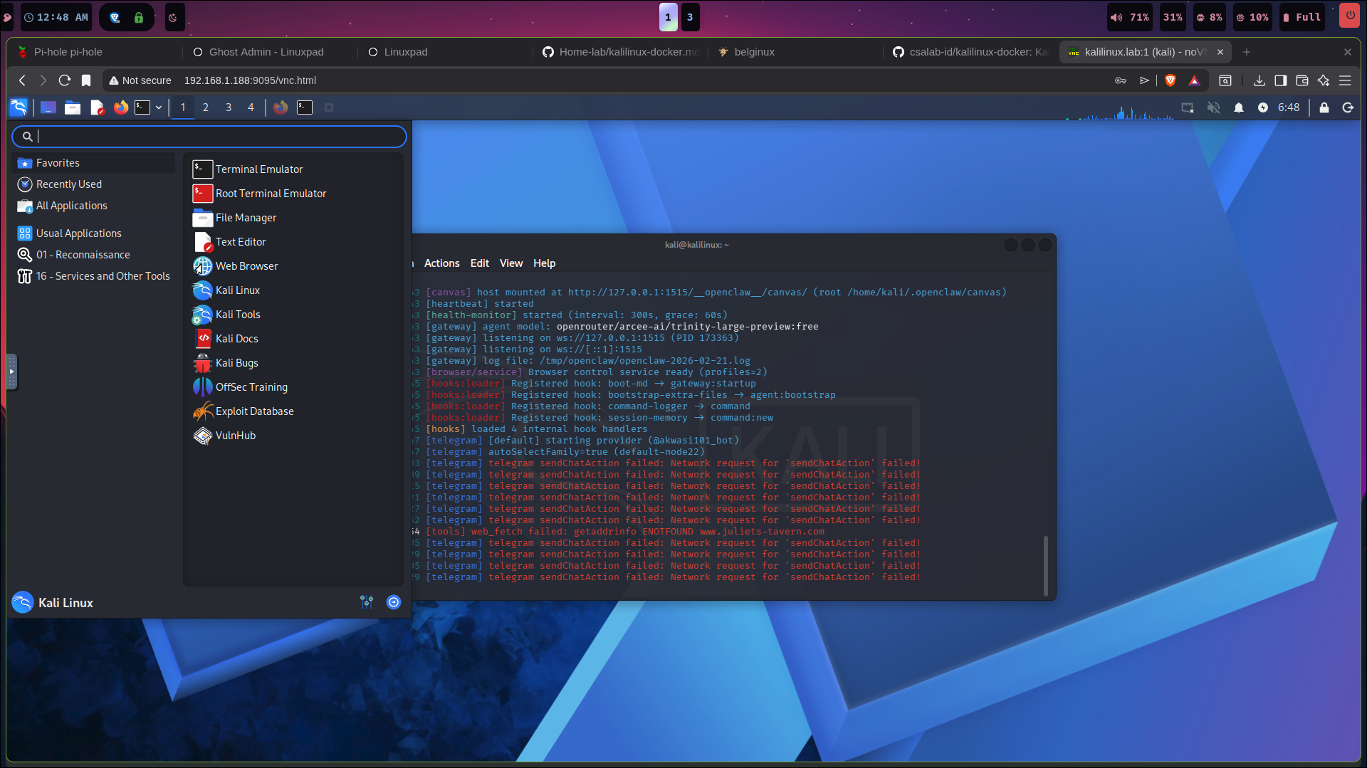This screenshot has width=1367, height=768.
Task: Switch to the Pi-hole browser tab
Action: (68, 52)
